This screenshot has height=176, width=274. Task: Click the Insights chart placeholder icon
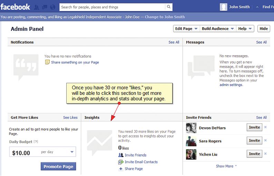click(99, 143)
